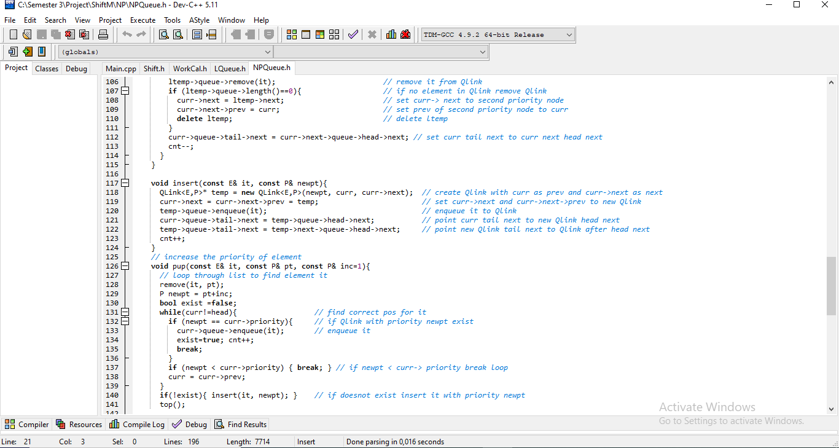Click the Profile Analysis bar-chart icon
The height and width of the screenshot is (448, 839).
coord(391,34)
